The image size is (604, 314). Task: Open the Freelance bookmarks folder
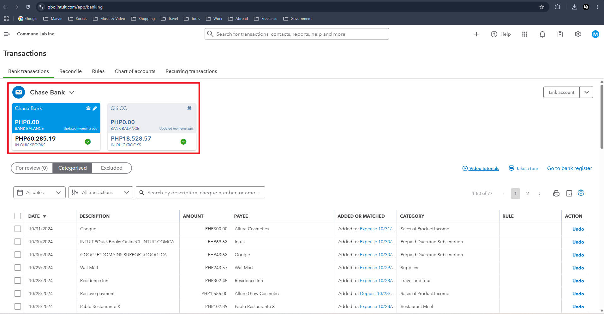pyautogui.click(x=266, y=19)
